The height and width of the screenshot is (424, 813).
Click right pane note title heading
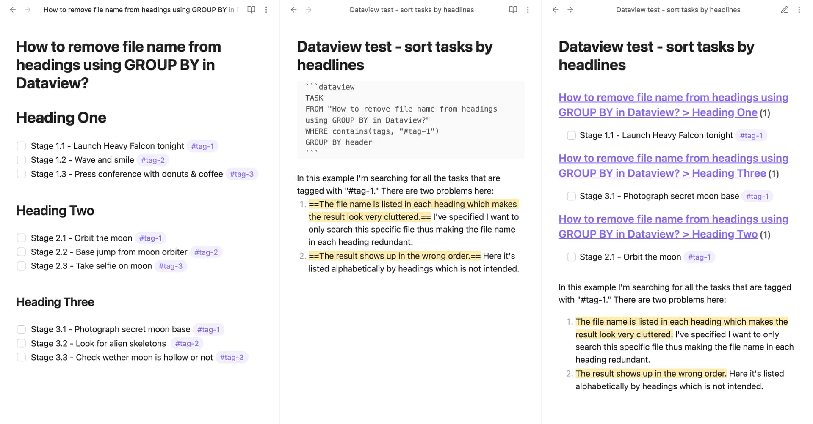click(x=656, y=55)
